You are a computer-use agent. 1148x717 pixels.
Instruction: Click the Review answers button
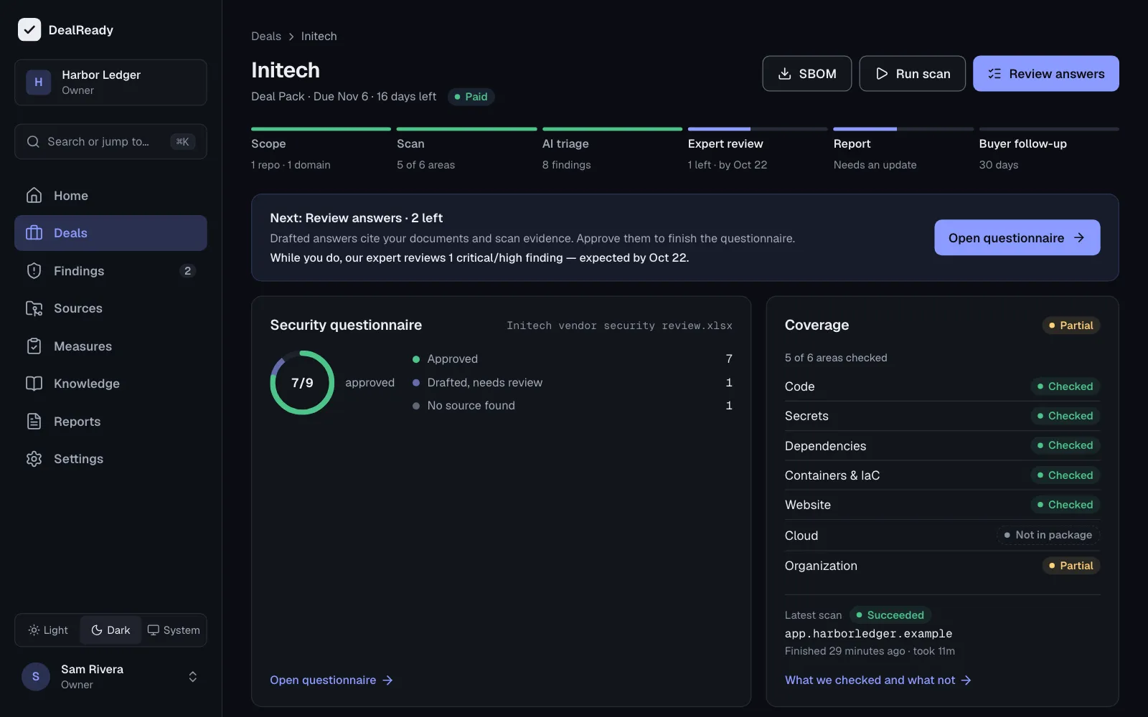(x=1046, y=74)
